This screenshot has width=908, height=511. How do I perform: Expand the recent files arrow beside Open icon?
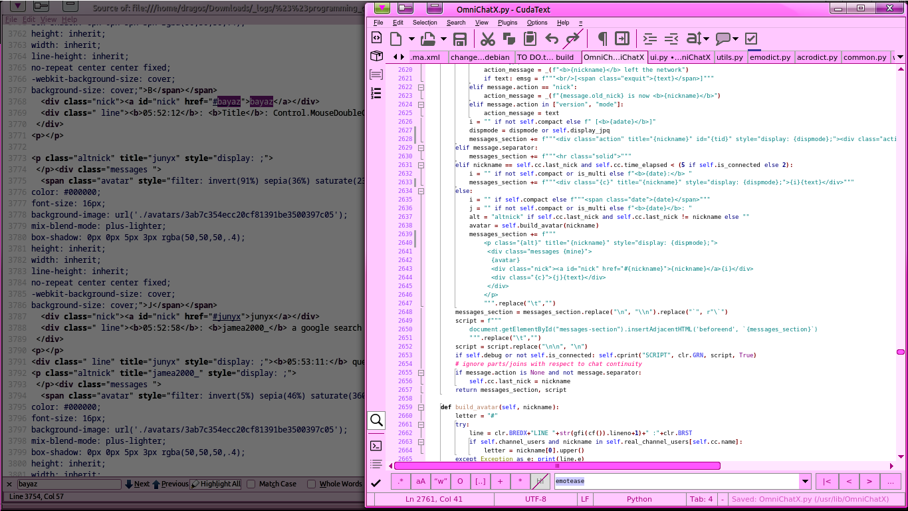444,39
